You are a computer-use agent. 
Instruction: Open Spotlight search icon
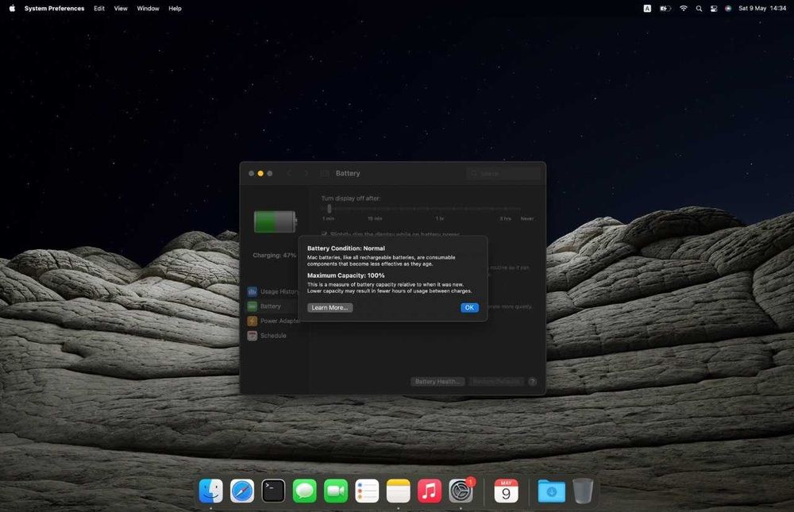pos(699,8)
